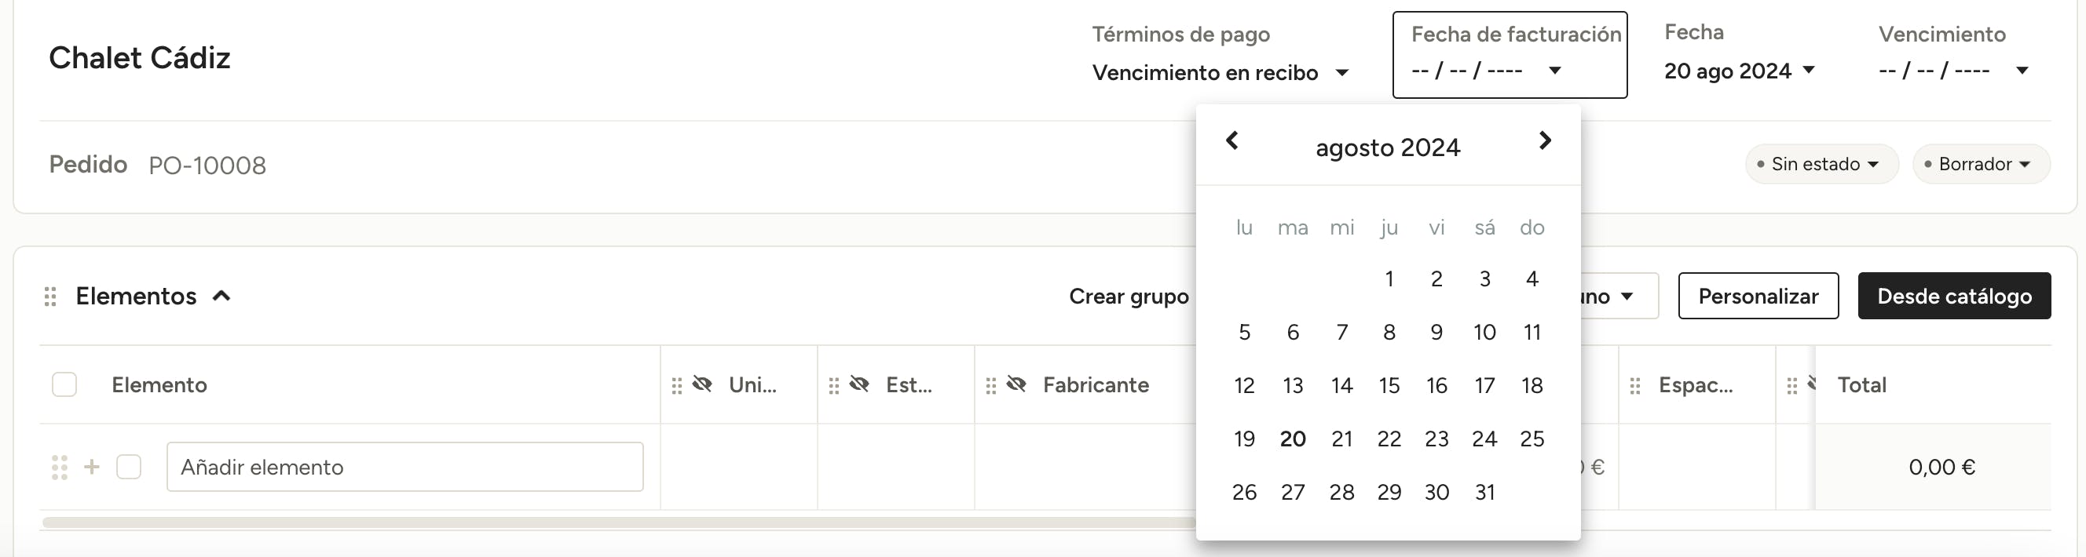Click drag handle beside Elementos heading

[x=50, y=297]
